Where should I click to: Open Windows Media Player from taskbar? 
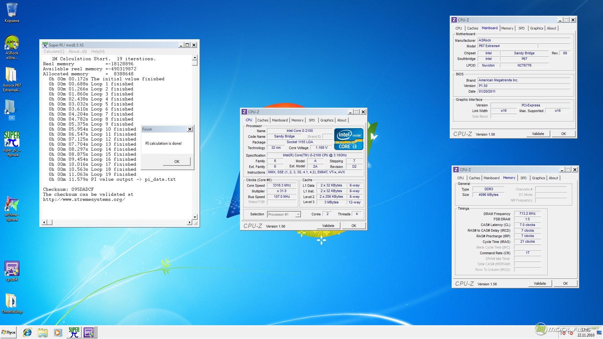(x=57, y=332)
